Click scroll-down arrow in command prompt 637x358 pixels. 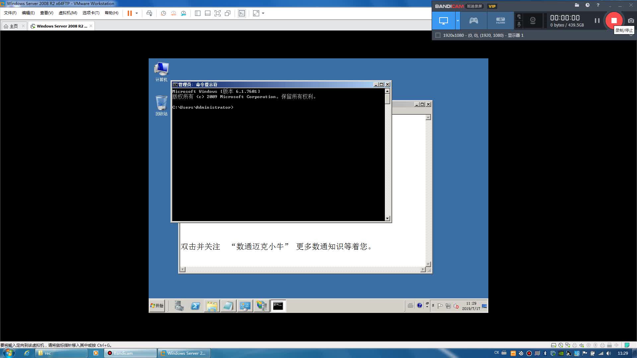tap(387, 218)
